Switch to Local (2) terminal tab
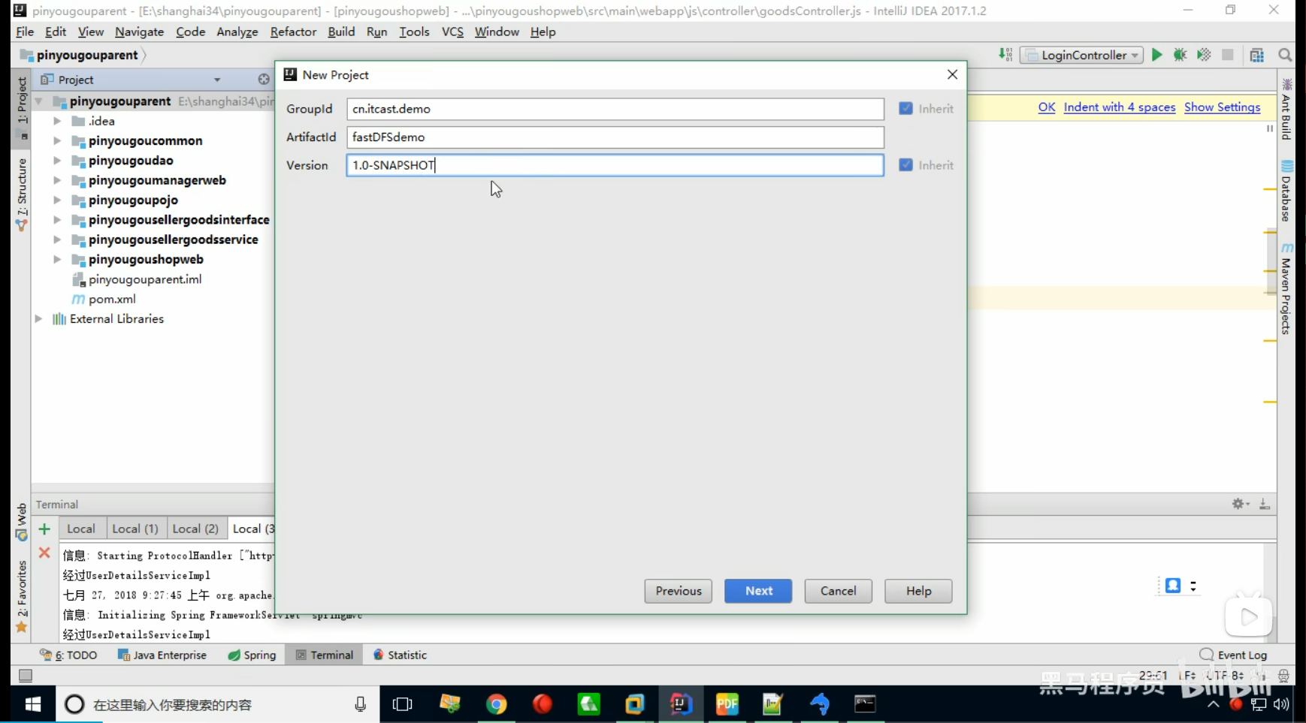Screen dimensions: 1306x723 (195, 529)
